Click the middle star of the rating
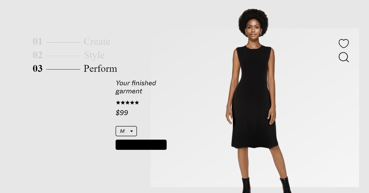369x193 pixels. [127, 103]
